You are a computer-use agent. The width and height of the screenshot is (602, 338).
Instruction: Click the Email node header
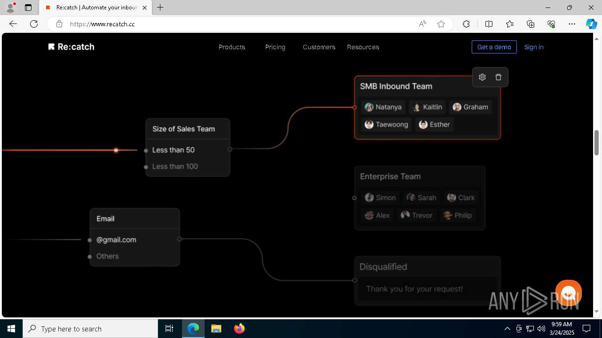(x=105, y=219)
